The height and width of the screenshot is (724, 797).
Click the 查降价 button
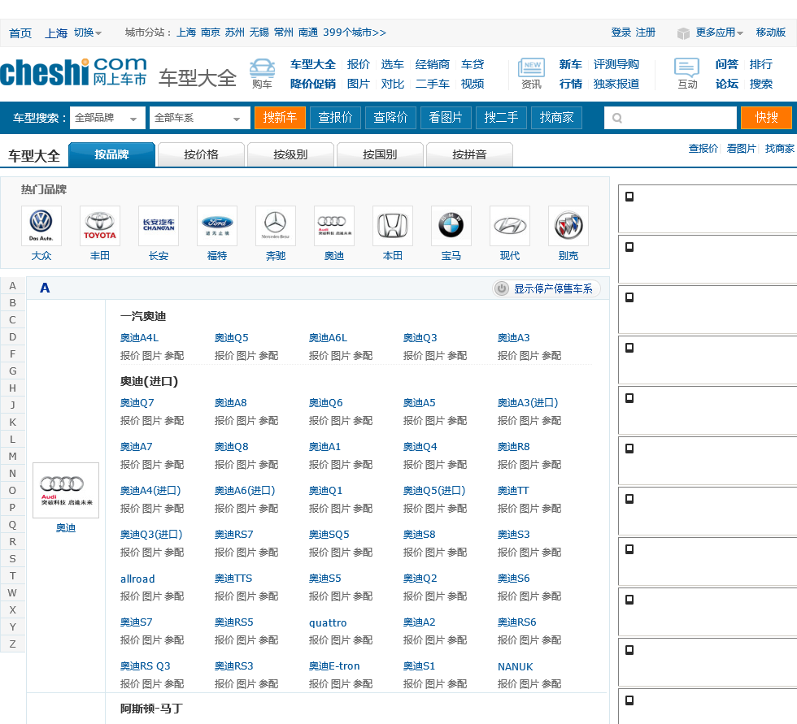click(x=390, y=118)
